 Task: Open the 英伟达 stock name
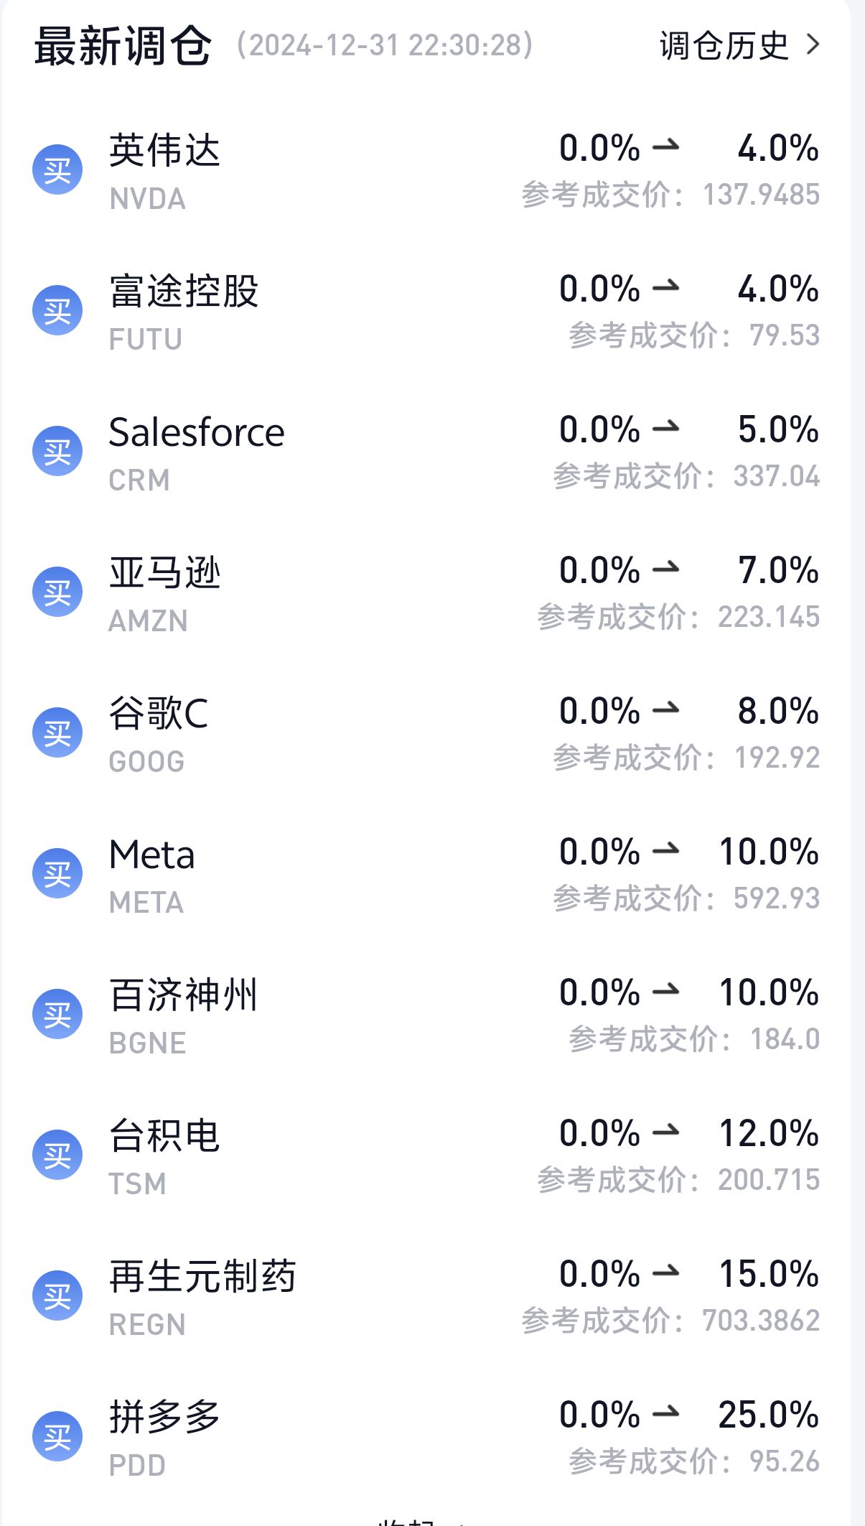[x=164, y=151]
